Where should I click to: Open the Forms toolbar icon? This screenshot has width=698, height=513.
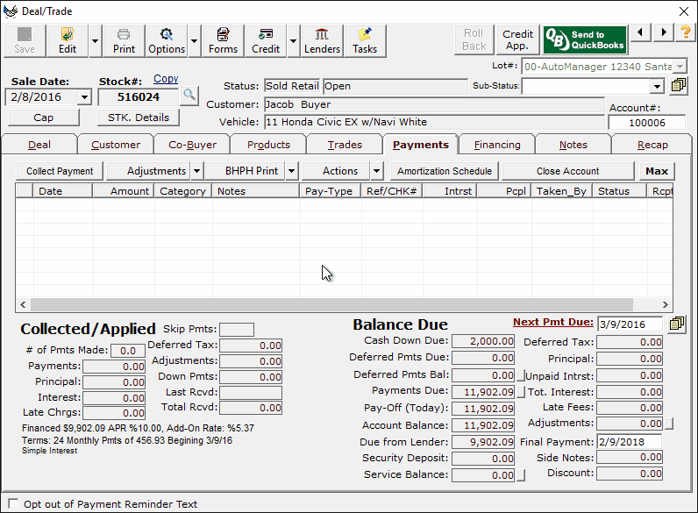pos(223,40)
